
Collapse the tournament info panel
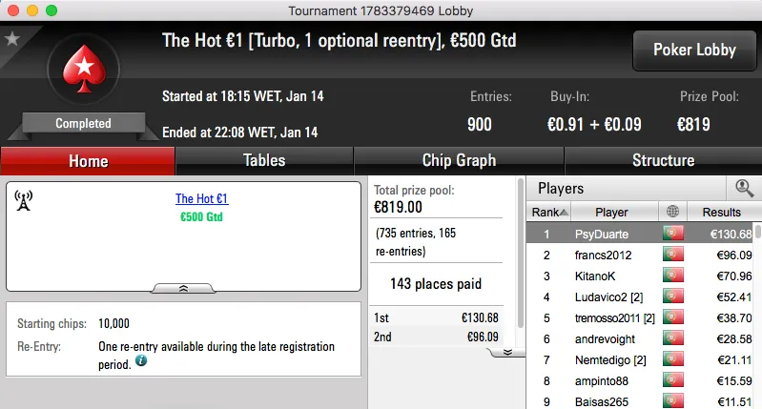(x=183, y=287)
